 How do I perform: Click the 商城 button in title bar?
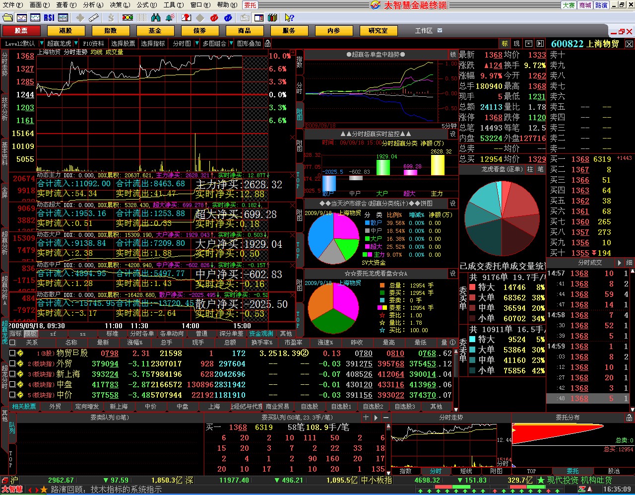pos(585,5)
